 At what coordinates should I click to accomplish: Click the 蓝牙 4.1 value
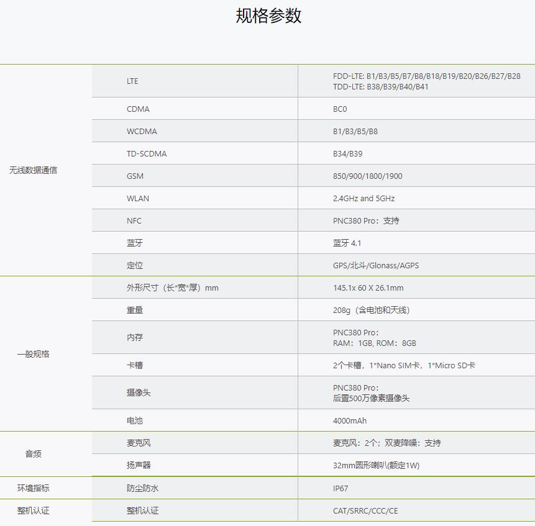click(x=347, y=243)
